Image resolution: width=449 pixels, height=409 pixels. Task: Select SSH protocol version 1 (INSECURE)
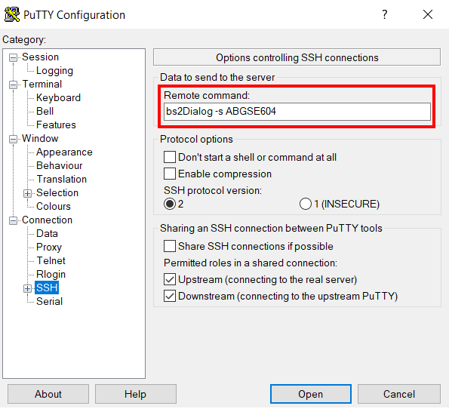pos(306,204)
